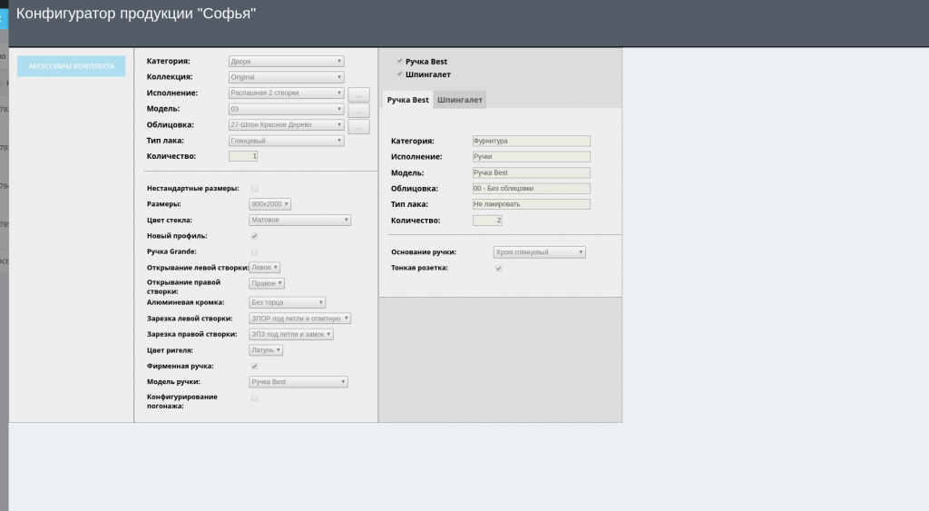The height and width of the screenshot is (511, 929).
Task: Toggle the Фирменная ручка checkbox
Action: click(254, 367)
